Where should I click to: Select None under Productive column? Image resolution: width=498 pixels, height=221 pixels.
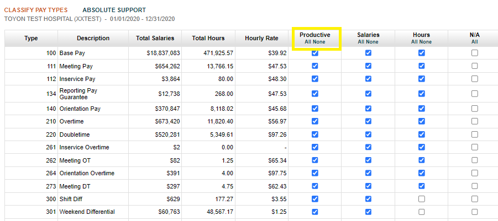coord(319,42)
